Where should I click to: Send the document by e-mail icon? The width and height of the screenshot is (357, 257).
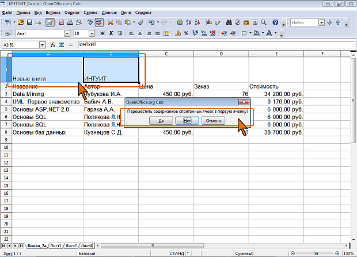(x=38, y=22)
